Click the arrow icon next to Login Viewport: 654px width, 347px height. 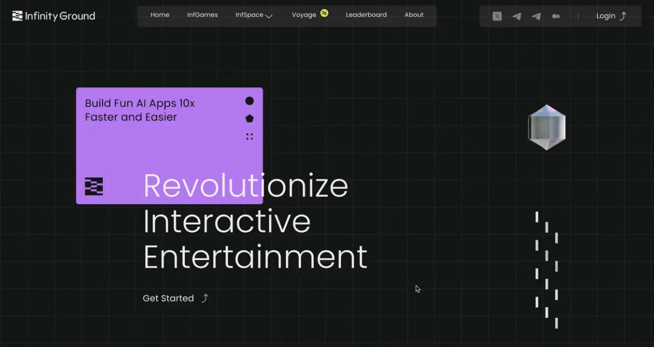click(x=622, y=16)
